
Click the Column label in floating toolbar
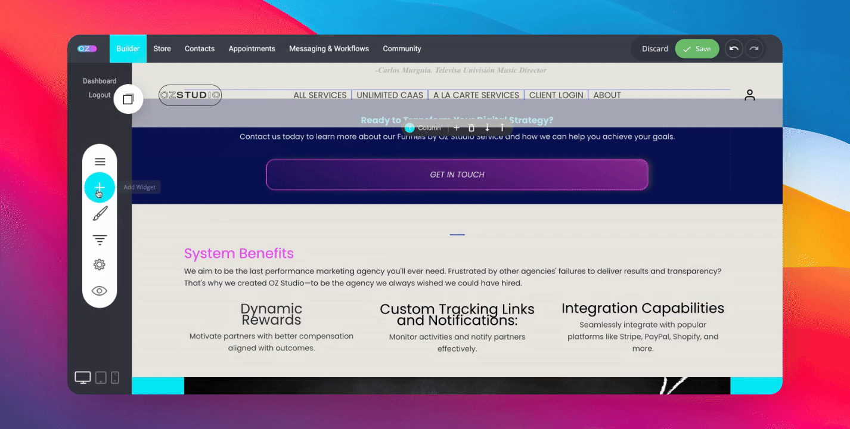coord(429,128)
